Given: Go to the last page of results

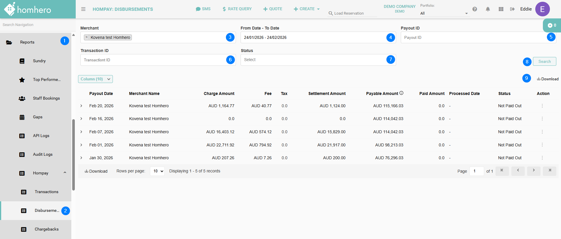Looking at the screenshot, I should coord(549,171).
